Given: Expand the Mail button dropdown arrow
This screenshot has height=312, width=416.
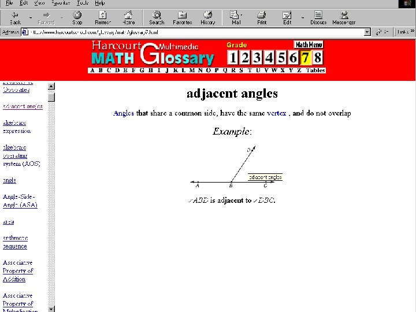Looking at the screenshot, I should (x=242, y=15).
